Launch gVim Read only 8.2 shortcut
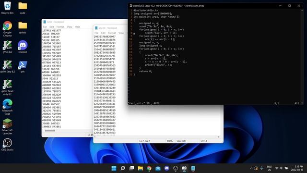This screenshot has width=307, height=173. click(x=7, y=87)
